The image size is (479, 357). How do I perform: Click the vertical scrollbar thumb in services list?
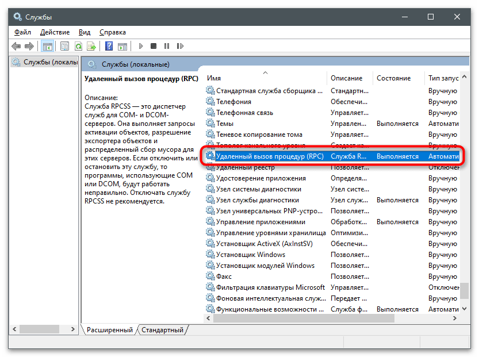click(x=463, y=291)
